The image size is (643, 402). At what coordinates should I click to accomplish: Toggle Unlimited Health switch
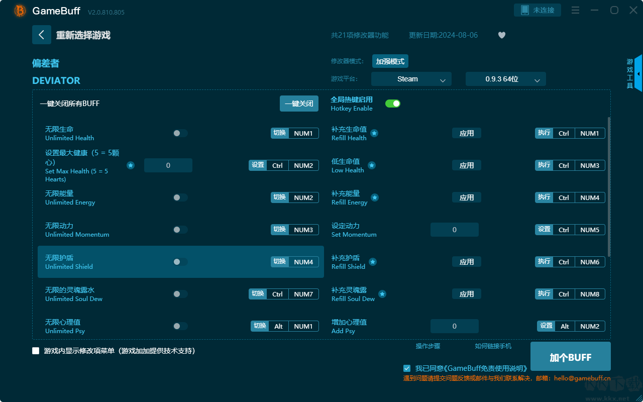pos(180,133)
